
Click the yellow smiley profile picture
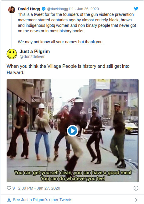(x=12, y=54)
